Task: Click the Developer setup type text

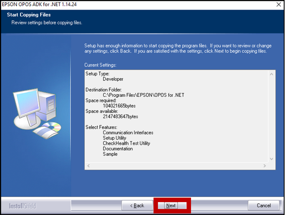Action: coord(113,79)
